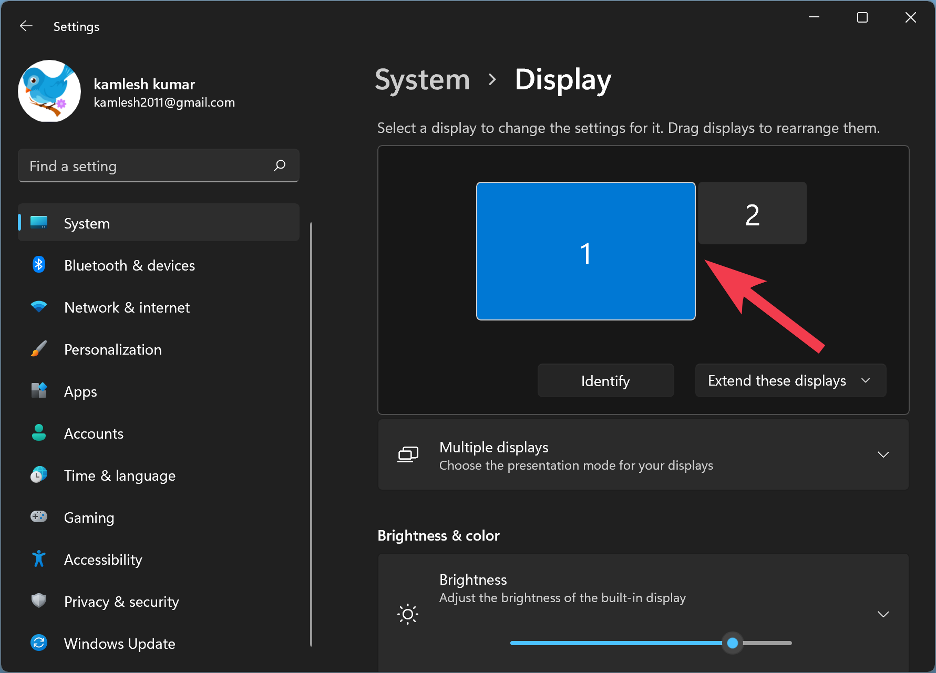Select display 2 in arrangement
This screenshot has width=936, height=673.
click(753, 213)
